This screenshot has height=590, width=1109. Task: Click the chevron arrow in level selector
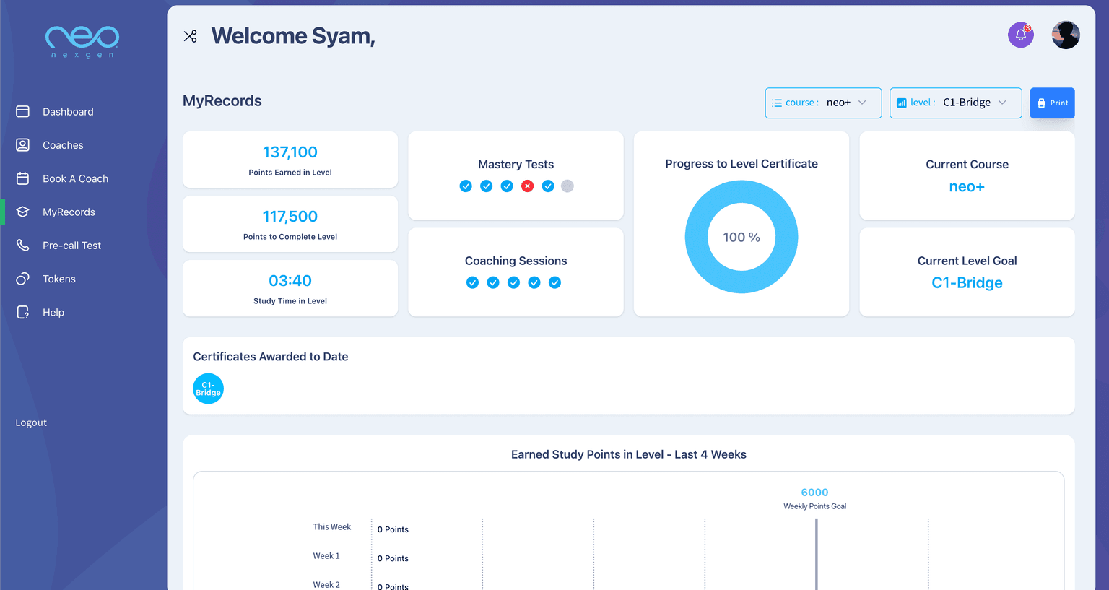click(1002, 103)
